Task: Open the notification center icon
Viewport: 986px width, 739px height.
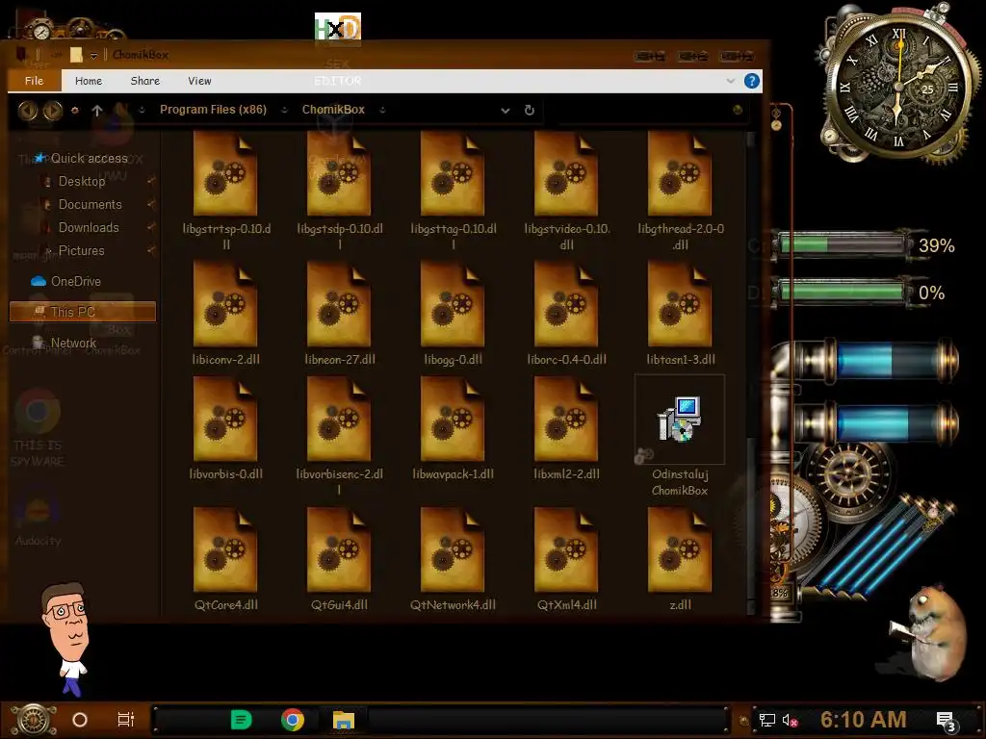Action: [947, 721]
